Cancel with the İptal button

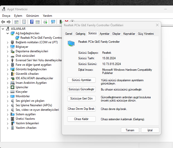pos(150,130)
